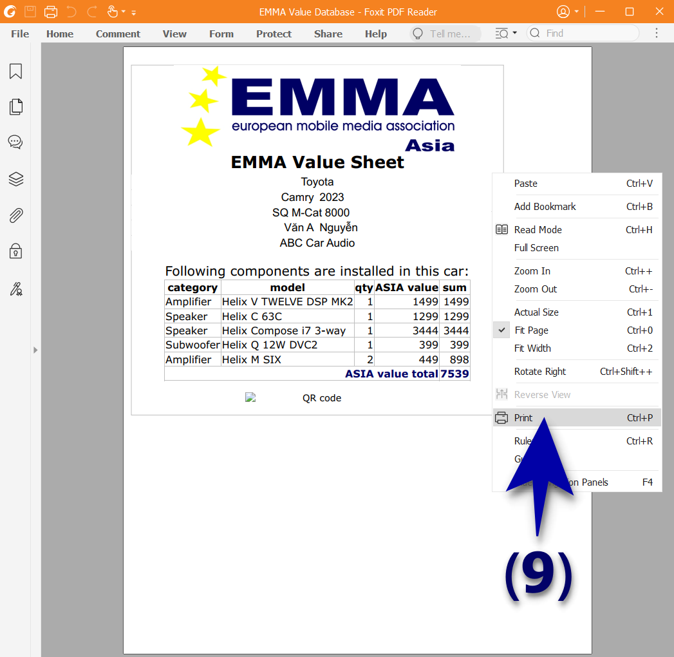Screen dimensions: 674x657
Task: Click the 'Toyota' line in the sheet
Action: 317,182
